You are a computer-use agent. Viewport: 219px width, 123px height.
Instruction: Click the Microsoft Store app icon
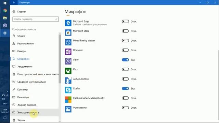tap(68, 32)
